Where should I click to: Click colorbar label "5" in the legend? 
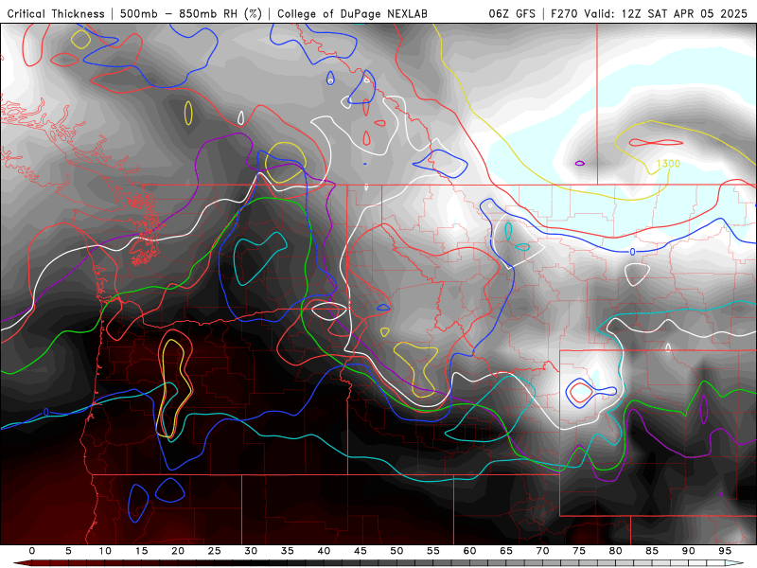tap(68, 551)
